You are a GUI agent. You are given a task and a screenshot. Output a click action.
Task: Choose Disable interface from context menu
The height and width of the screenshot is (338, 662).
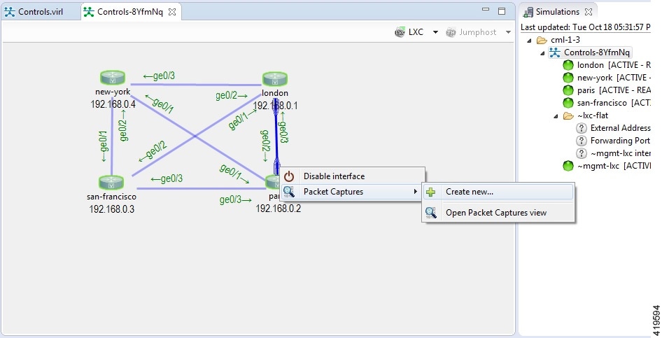[353, 176]
